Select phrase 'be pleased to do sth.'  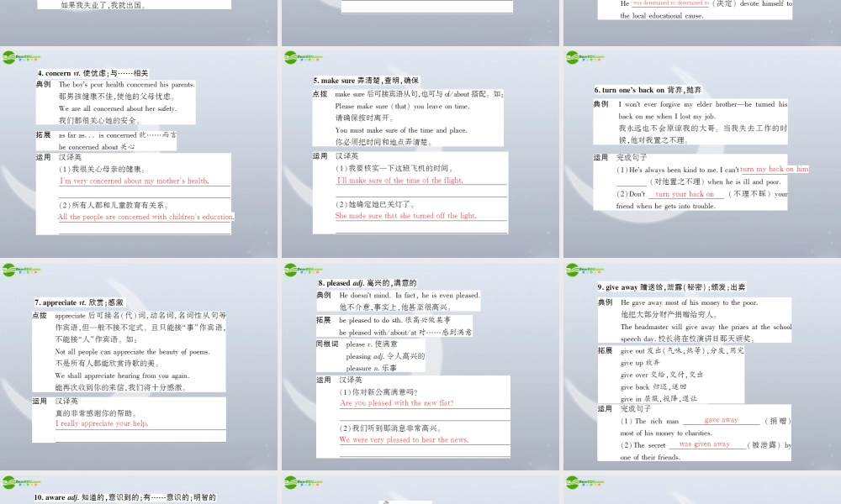371,320
